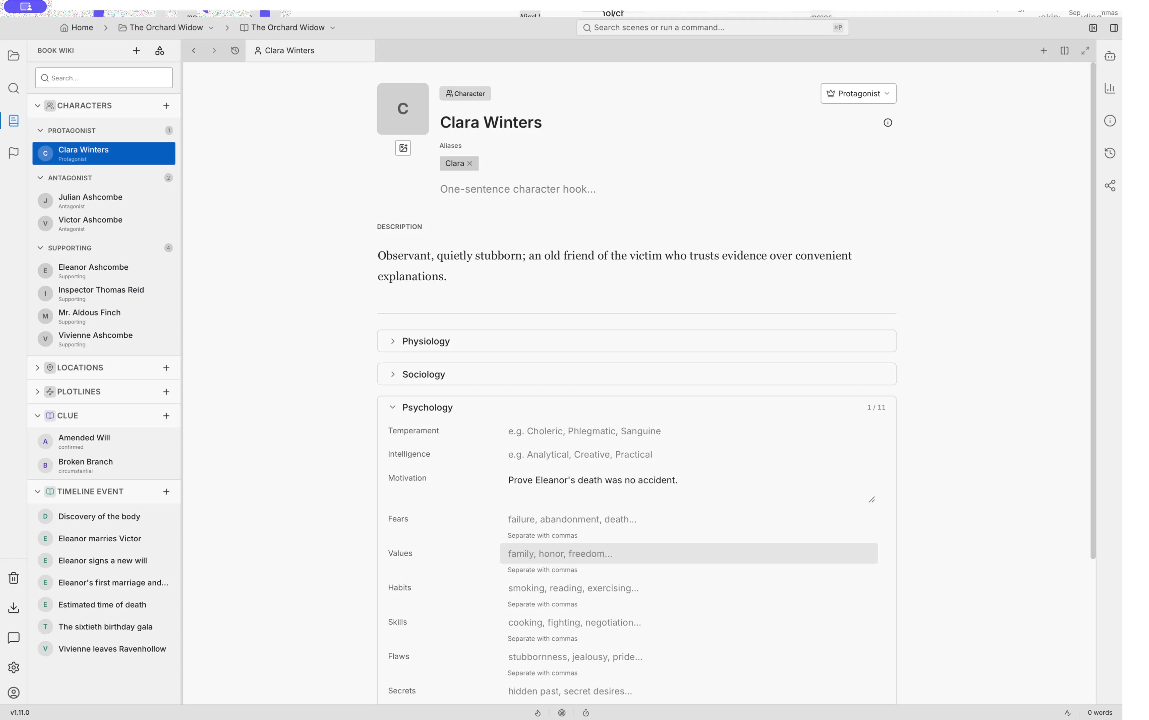Add a new plotline

click(x=166, y=392)
